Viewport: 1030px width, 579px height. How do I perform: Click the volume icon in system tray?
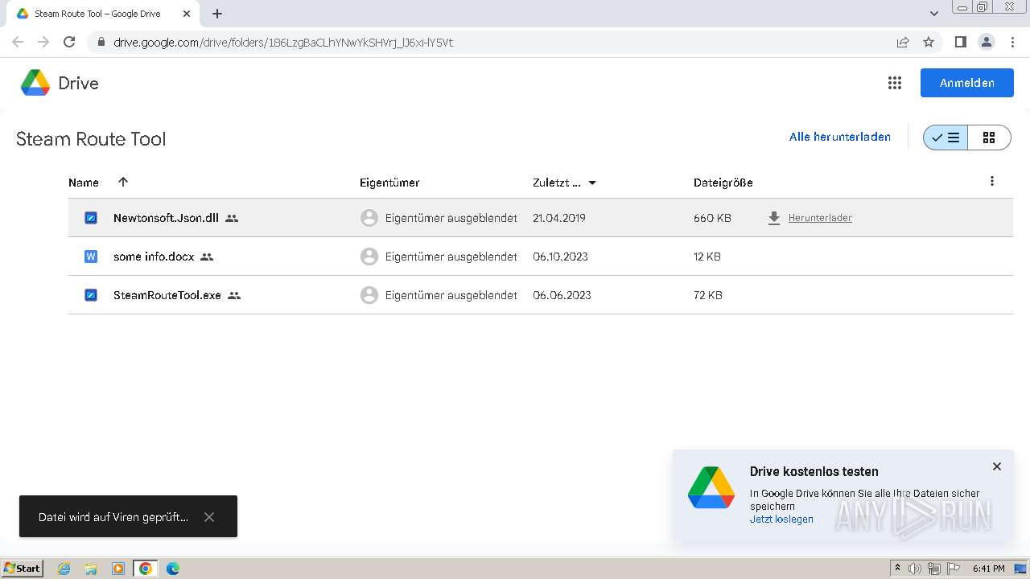[x=915, y=569]
